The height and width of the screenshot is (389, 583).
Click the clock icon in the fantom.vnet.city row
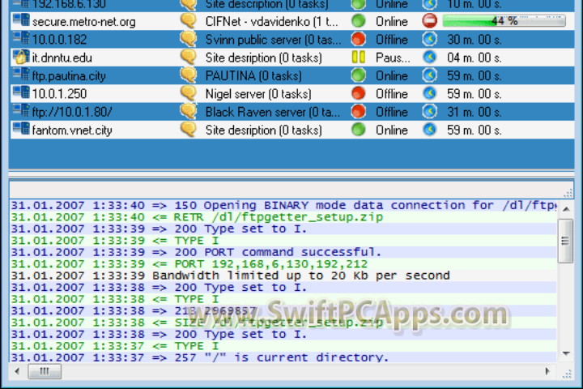coord(430,129)
